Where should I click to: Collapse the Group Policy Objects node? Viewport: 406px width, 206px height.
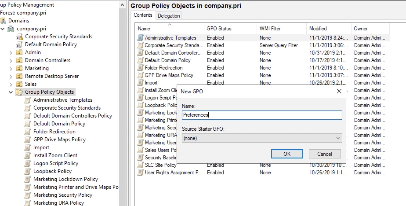(11, 92)
